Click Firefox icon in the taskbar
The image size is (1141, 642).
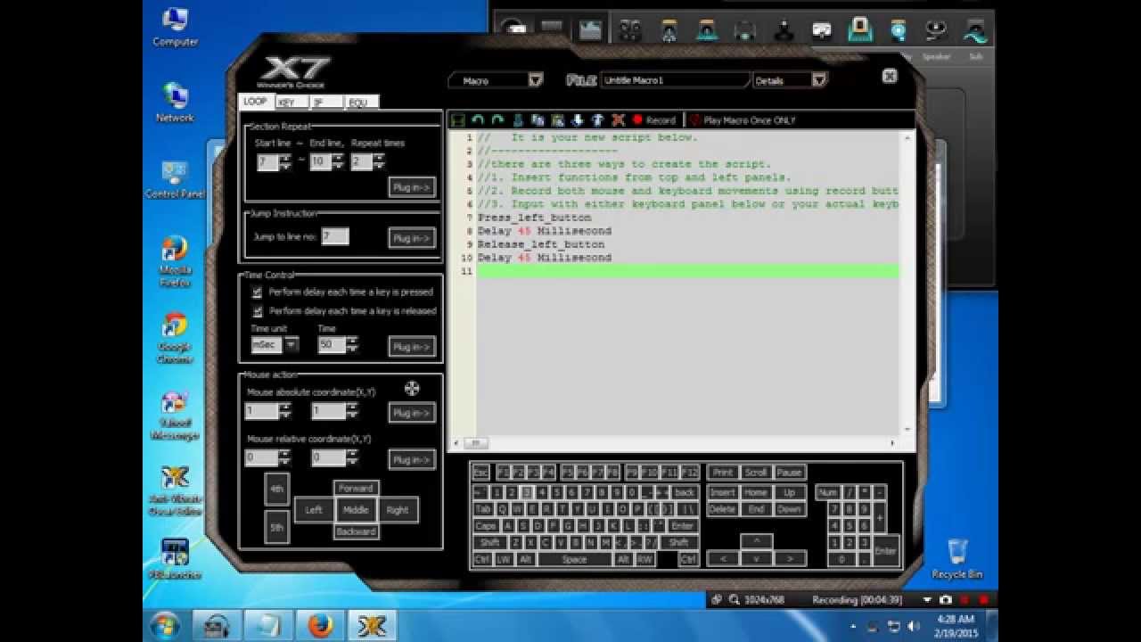(x=320, y=626)
